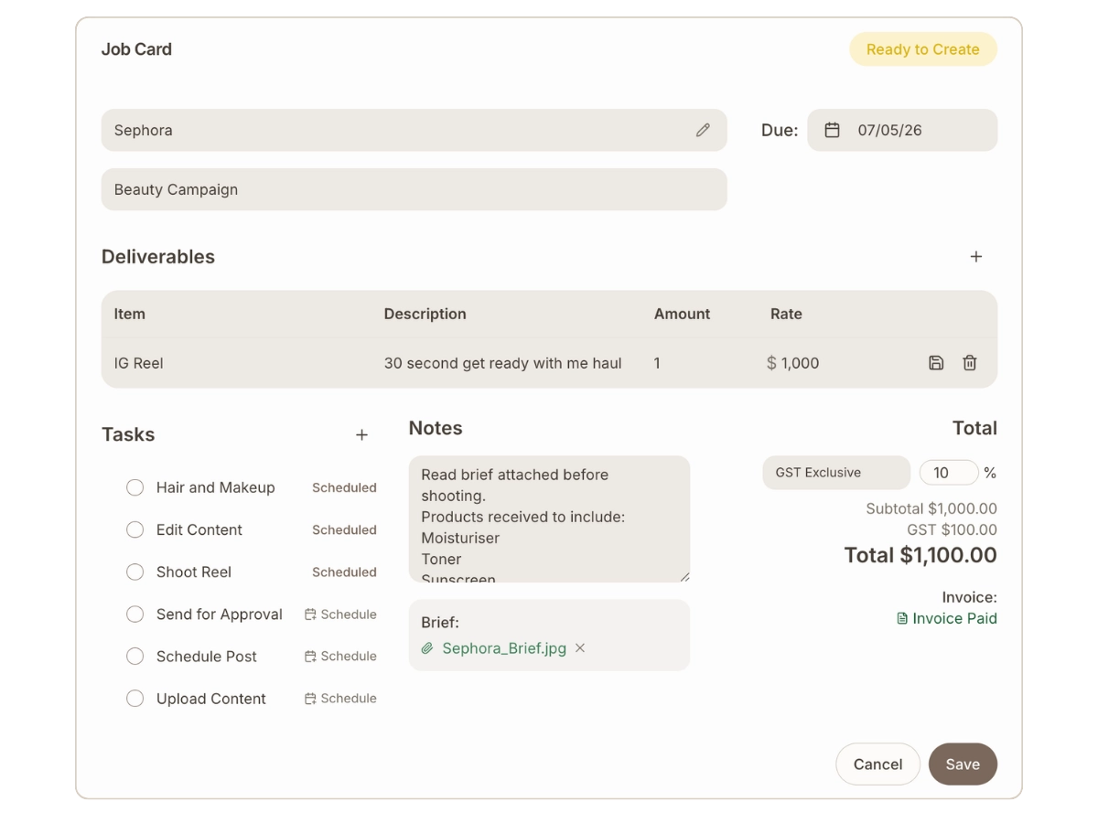Click the GST $100.00 text
The image size is (1098, 823).
point(952,529)
